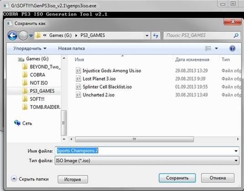Click navigation pane scroll up arrow
The height and width of the screenshot is (191, 244).
coord(64,58)
